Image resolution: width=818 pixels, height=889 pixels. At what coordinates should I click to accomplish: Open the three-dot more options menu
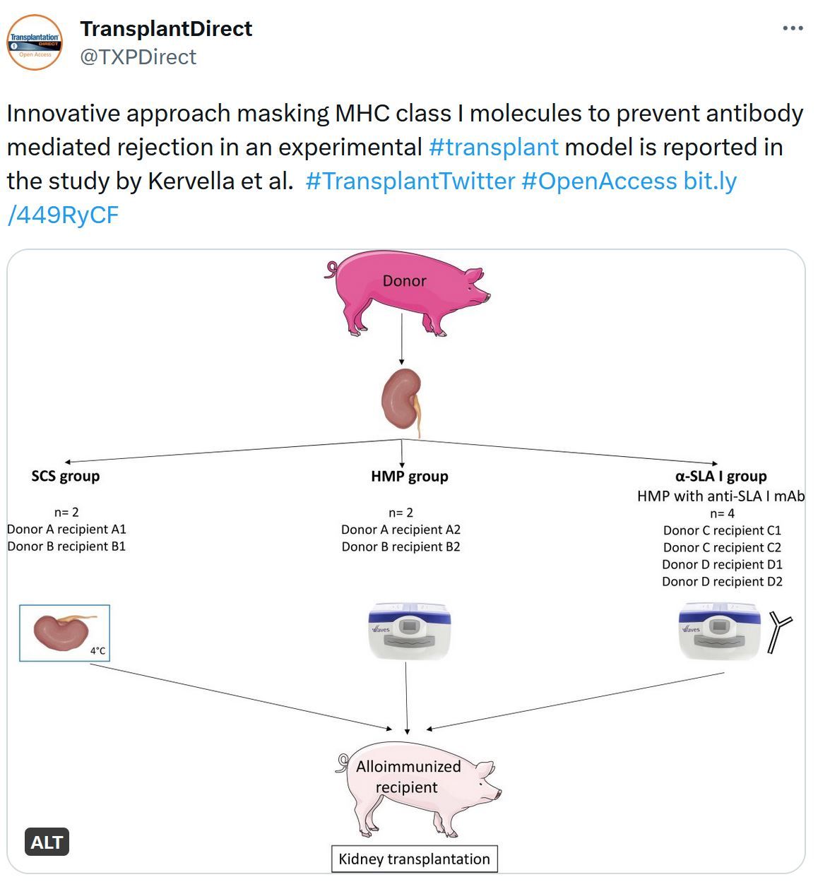(x=793, y=29)
